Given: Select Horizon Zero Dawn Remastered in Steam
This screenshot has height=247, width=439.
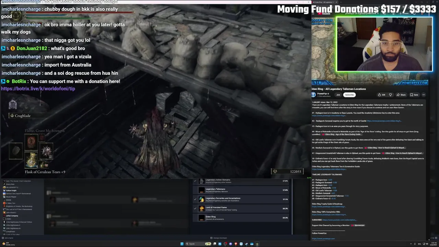Looking at the screenshot, I should coord(17,194).
